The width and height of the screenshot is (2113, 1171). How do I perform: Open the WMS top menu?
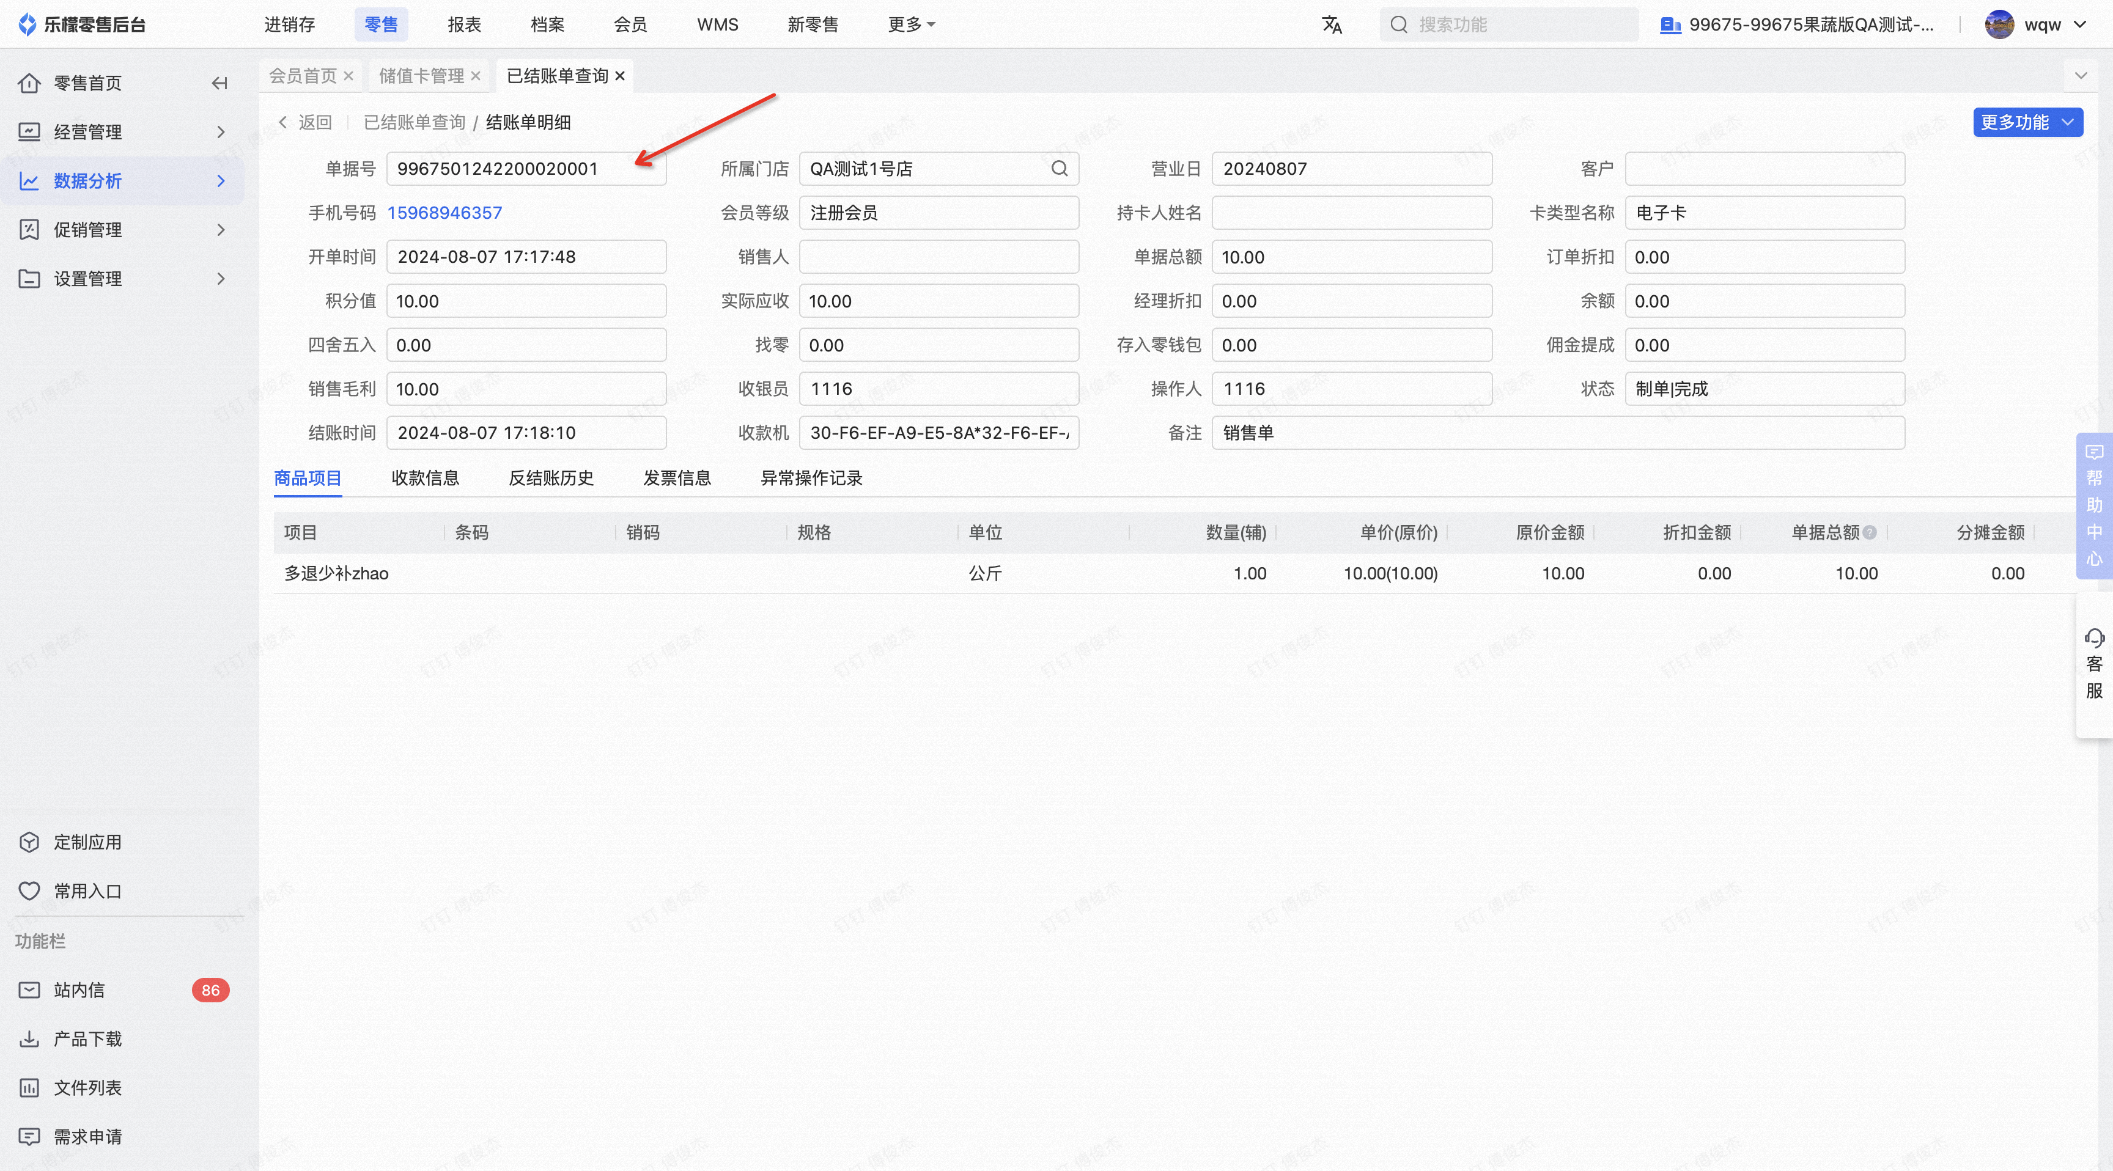[718, 24]
